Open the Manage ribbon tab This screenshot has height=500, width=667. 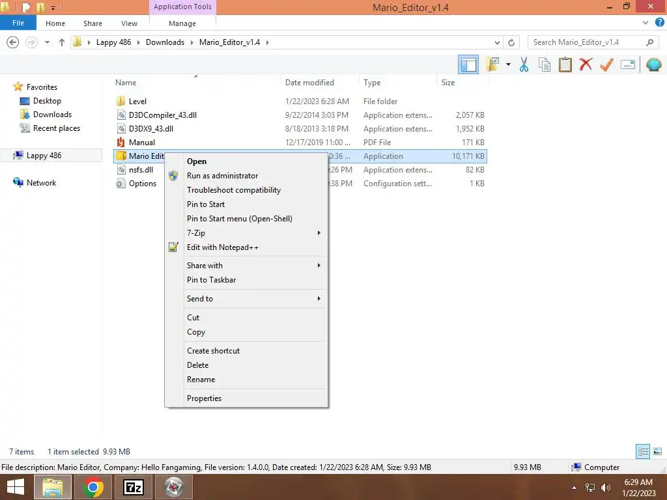pyautogui.click(x=182, y=23)
